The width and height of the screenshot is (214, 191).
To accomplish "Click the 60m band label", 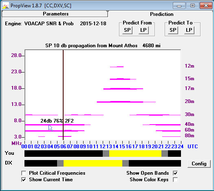I will [x=190, y=130].
